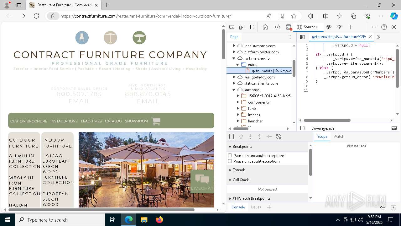The height and width of the screenshot is (226, 401).
Task: Go to CATALOG link
Action: pyautogui.click(x=113, y=121)
